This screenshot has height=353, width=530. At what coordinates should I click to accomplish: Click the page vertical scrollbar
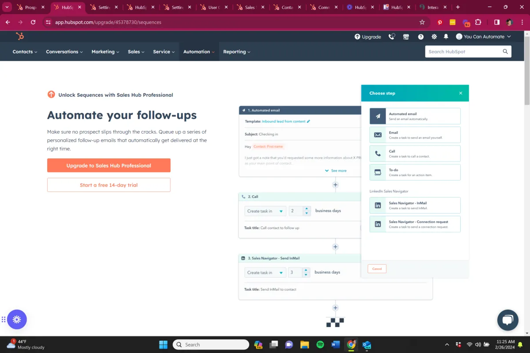click(526, 71)
